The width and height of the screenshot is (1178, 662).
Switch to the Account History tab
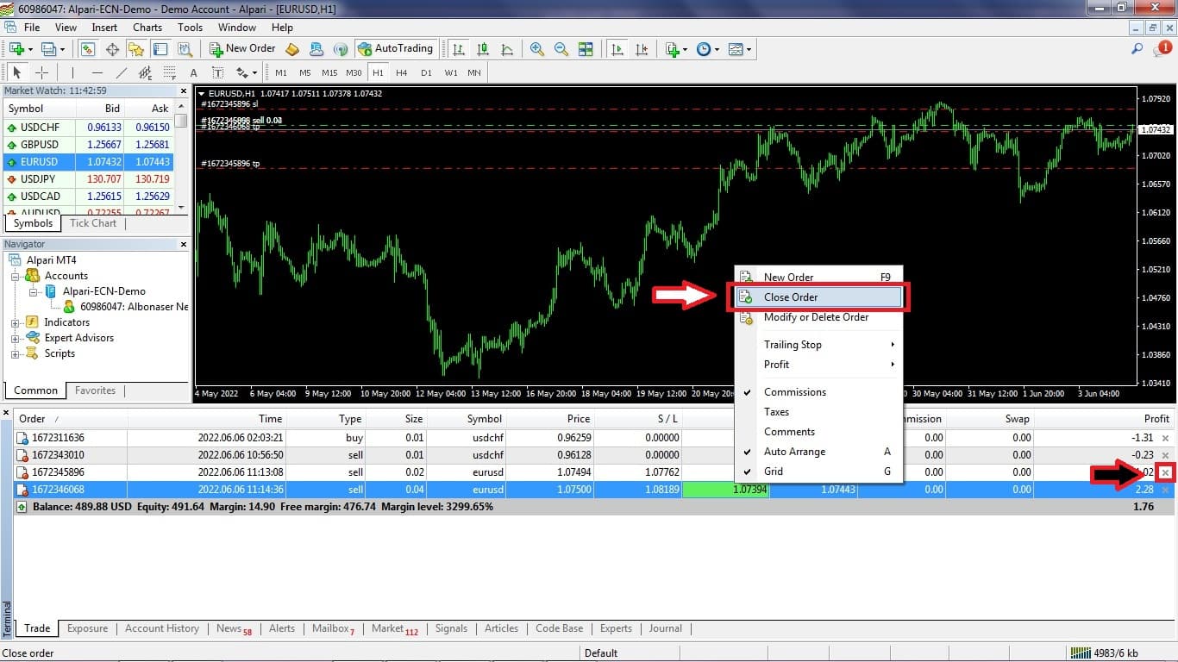pos(162,628)
